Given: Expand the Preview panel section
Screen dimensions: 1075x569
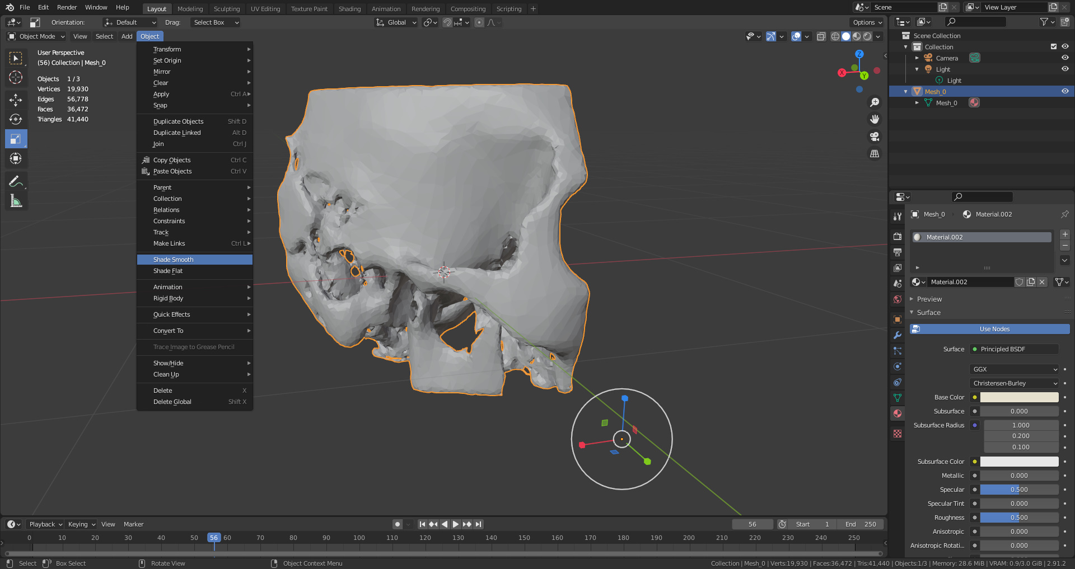Looking at the screenshot, I should (x=929, y=299).
